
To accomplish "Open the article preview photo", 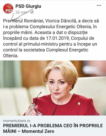I will coord(53,88).
